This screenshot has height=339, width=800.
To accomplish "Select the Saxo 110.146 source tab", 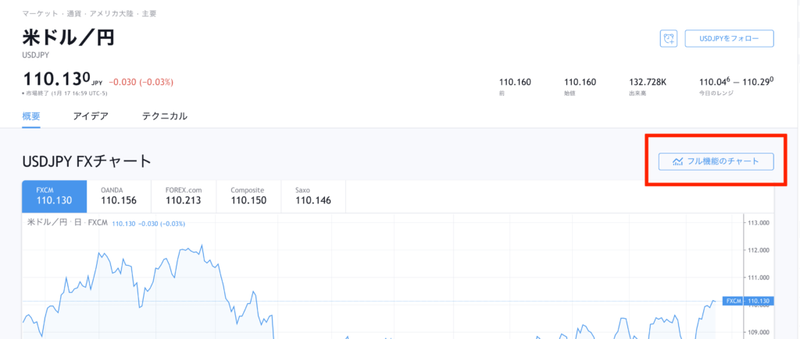I will click(312, 196).
